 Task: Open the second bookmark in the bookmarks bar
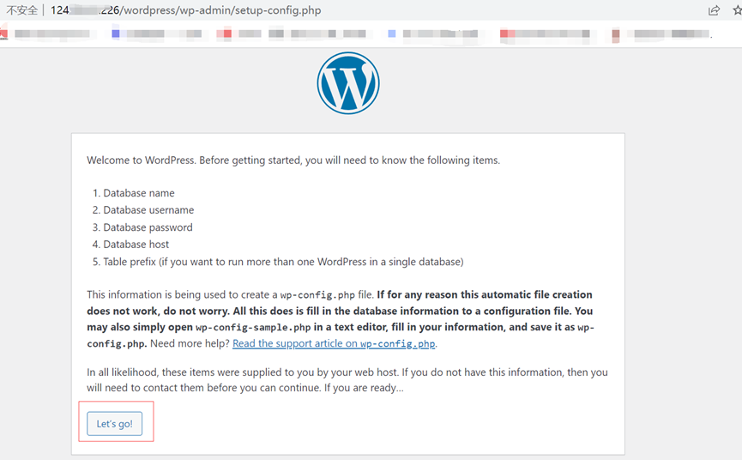(156, 34)
